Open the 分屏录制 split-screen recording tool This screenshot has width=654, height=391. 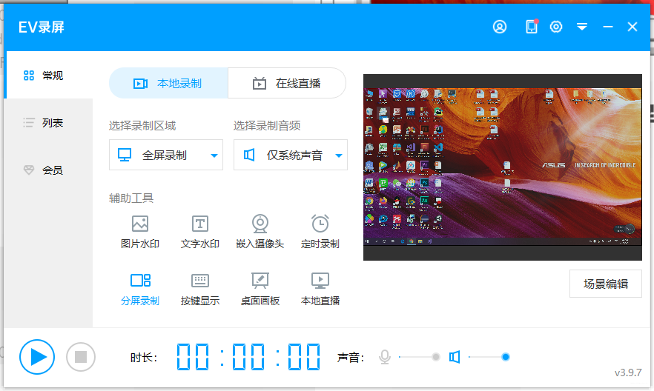[x=140, y=290]
